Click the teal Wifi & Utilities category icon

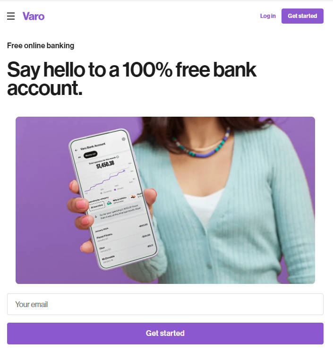[x=109, y=203]
